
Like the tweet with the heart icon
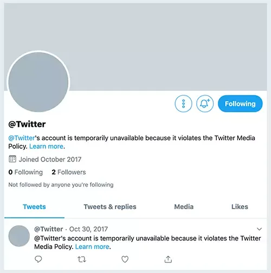[125, 259]
